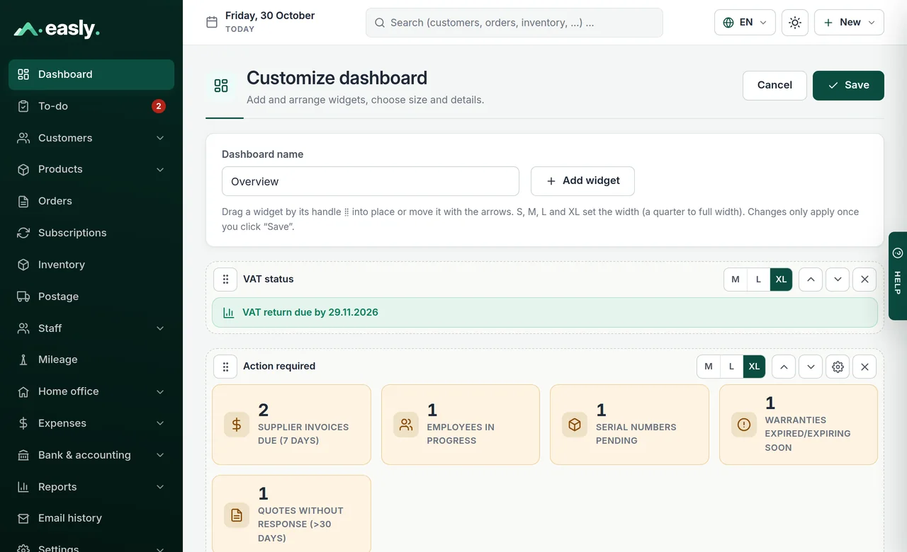Move the Action required widget up

point(784,367)
